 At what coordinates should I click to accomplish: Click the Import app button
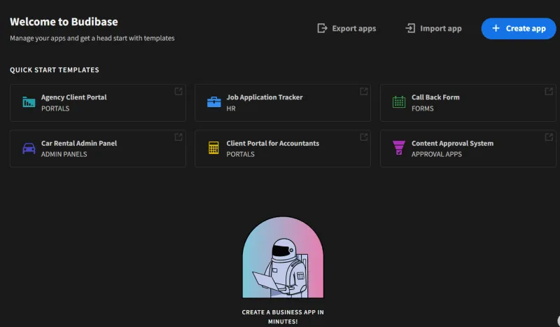pos(433,29)
